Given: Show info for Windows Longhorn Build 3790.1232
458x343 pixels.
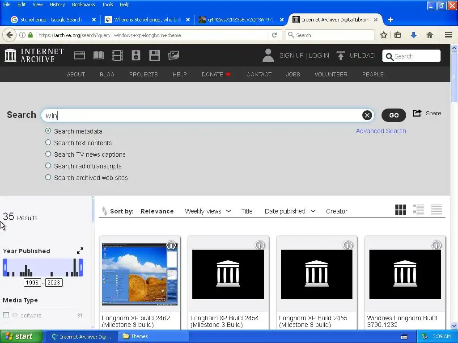Looking at the screenshot, I should click(436, 245).
